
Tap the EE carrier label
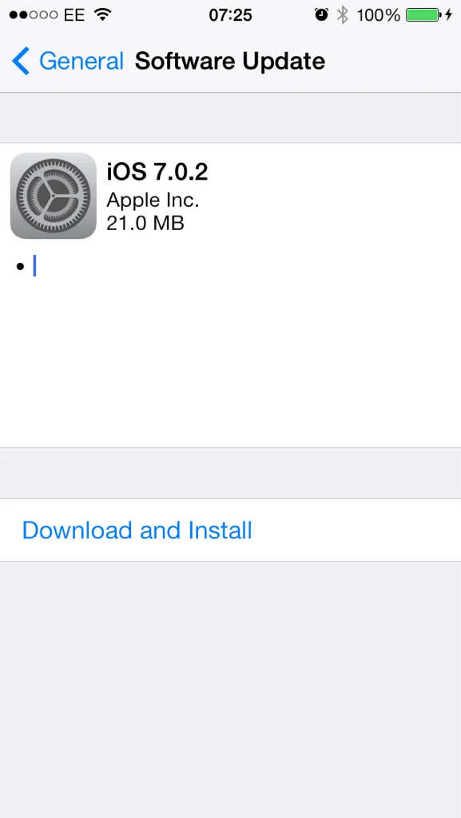(74, 15)
